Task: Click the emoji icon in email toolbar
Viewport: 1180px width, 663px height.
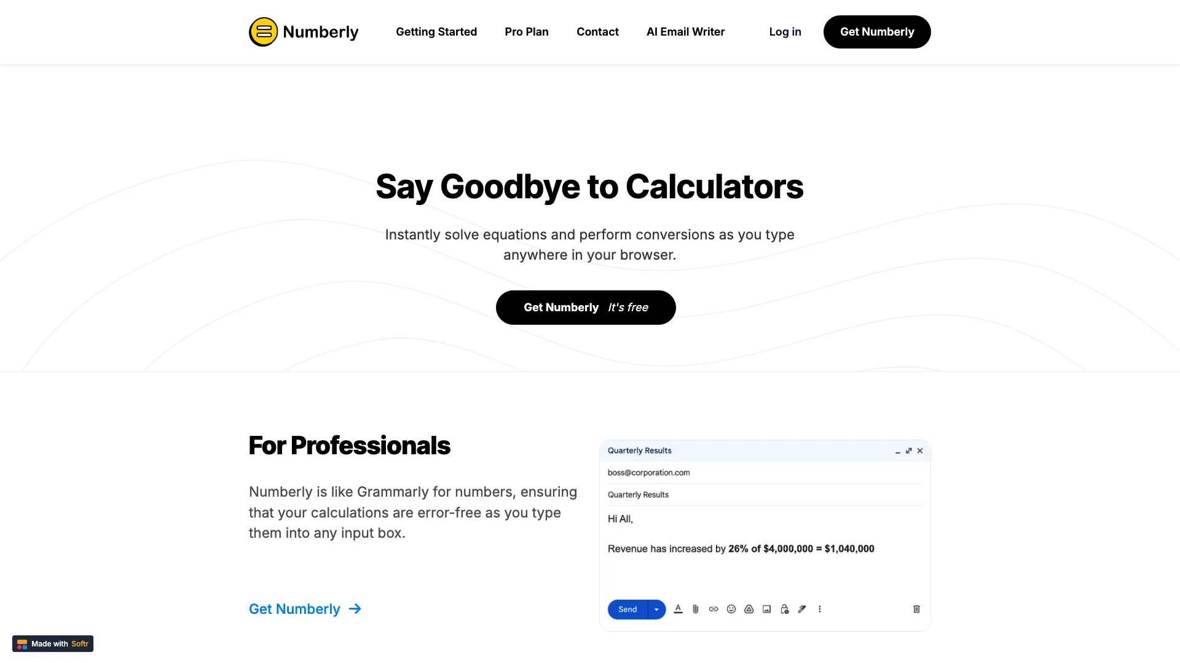Action: click(x=731, y=609)
